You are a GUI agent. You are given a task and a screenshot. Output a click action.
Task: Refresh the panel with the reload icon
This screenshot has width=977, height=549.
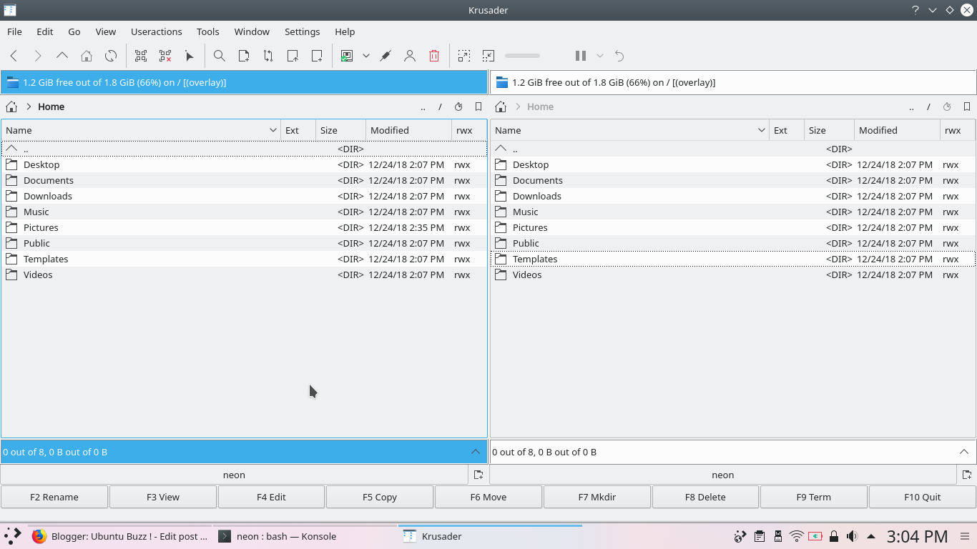click(x=110, y=55)
